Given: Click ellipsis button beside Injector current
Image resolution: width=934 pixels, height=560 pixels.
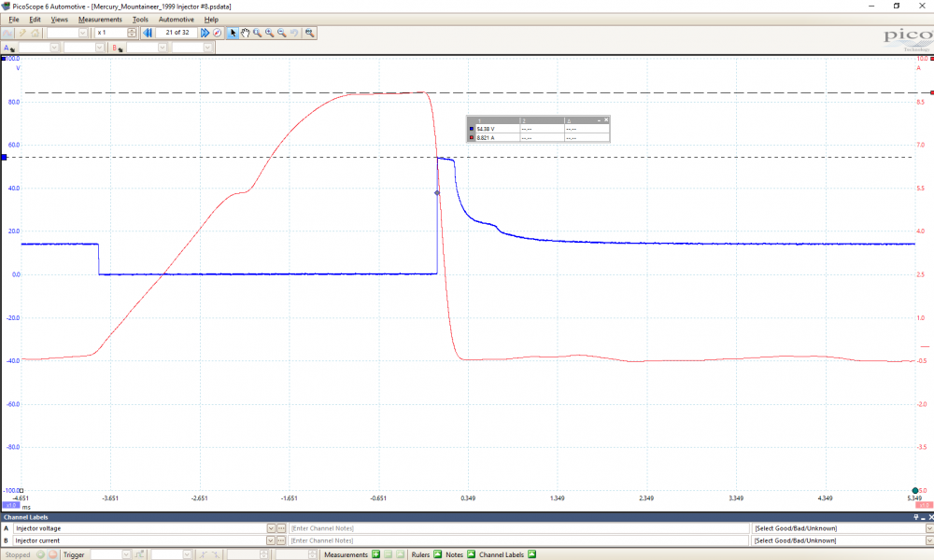Looking at the screenshot, I should click(281, 540).
